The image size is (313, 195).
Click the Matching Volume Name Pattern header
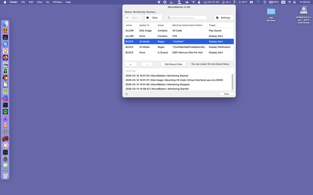click(187, 25)
